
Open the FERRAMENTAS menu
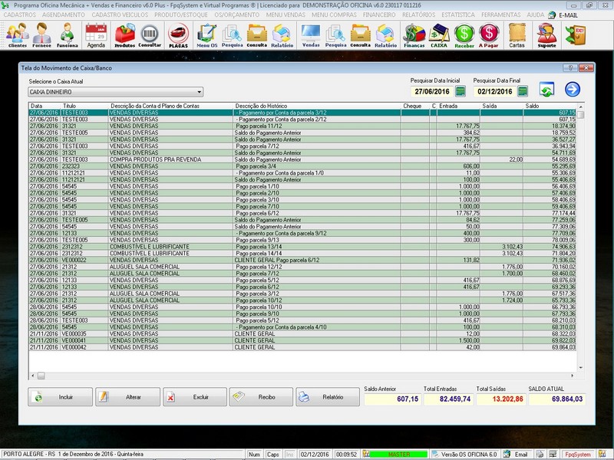click(501, 15)
